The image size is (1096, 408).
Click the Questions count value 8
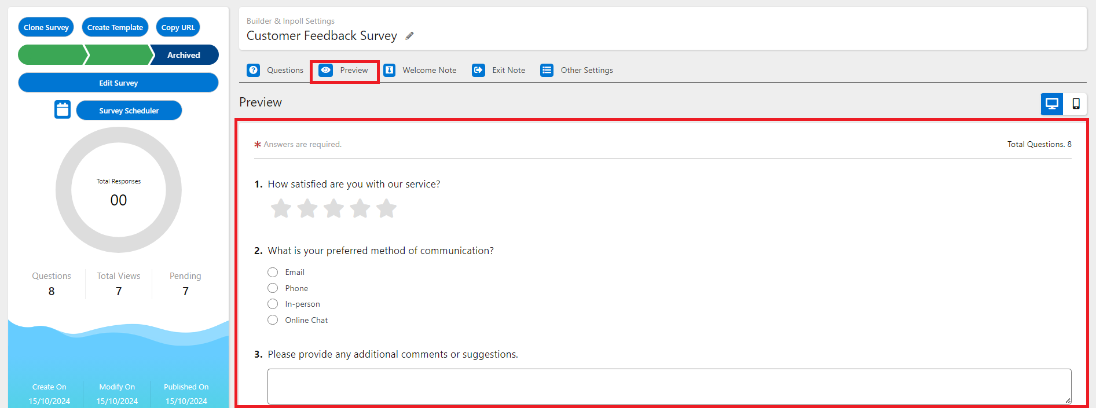tap(52, 291)
